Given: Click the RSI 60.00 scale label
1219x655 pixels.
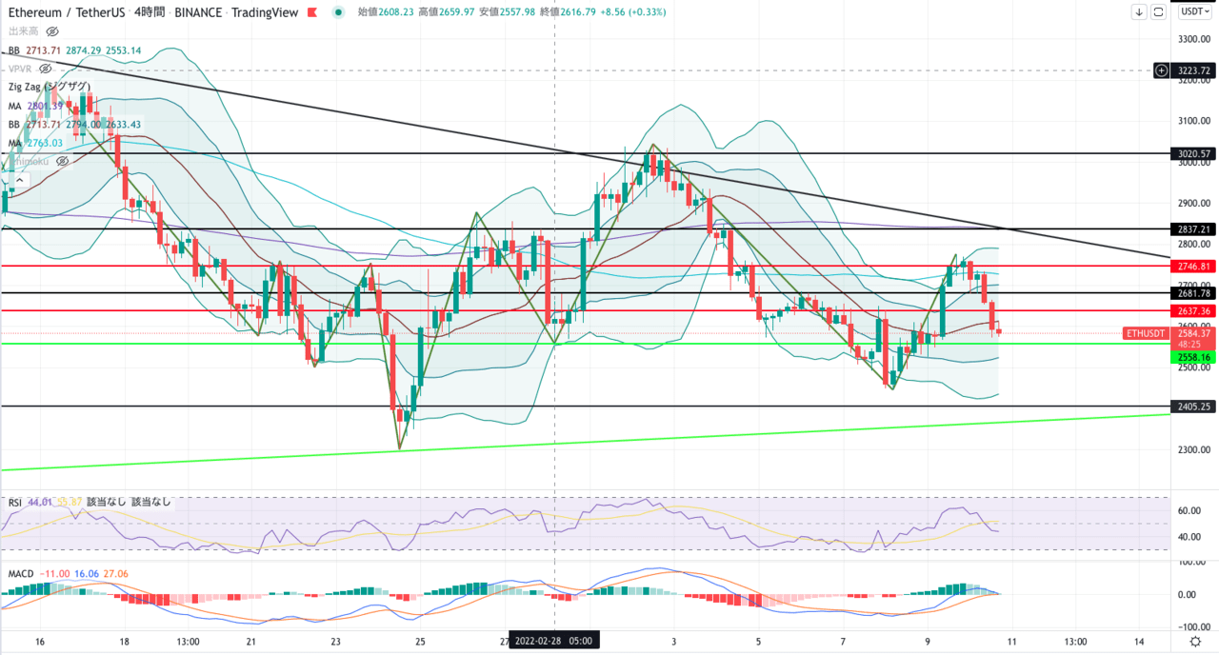Looking at the screenshot, I should (1188, 510).
